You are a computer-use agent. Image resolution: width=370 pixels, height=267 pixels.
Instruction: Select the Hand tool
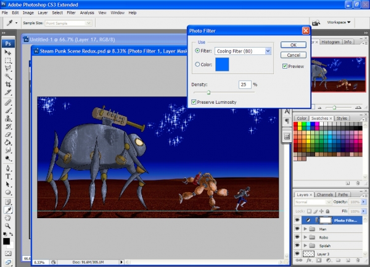click(8, 218)
